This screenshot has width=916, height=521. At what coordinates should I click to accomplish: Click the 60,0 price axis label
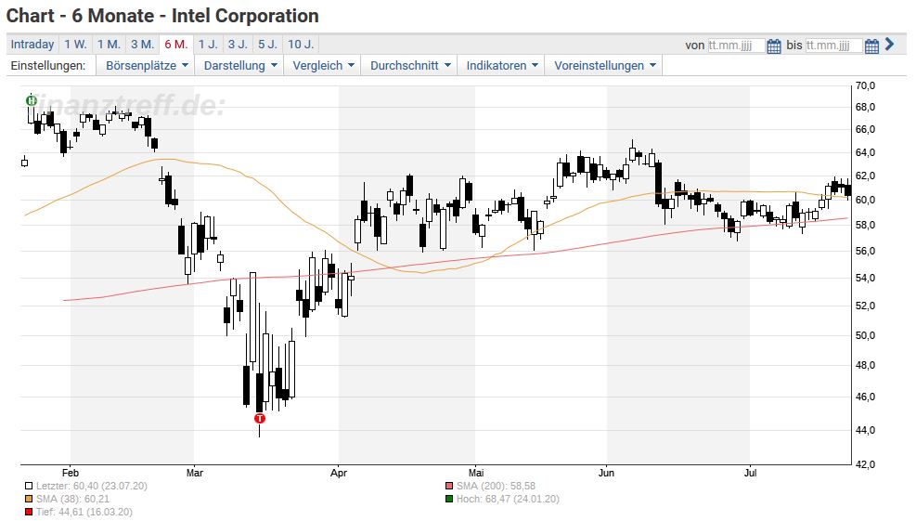865,200
